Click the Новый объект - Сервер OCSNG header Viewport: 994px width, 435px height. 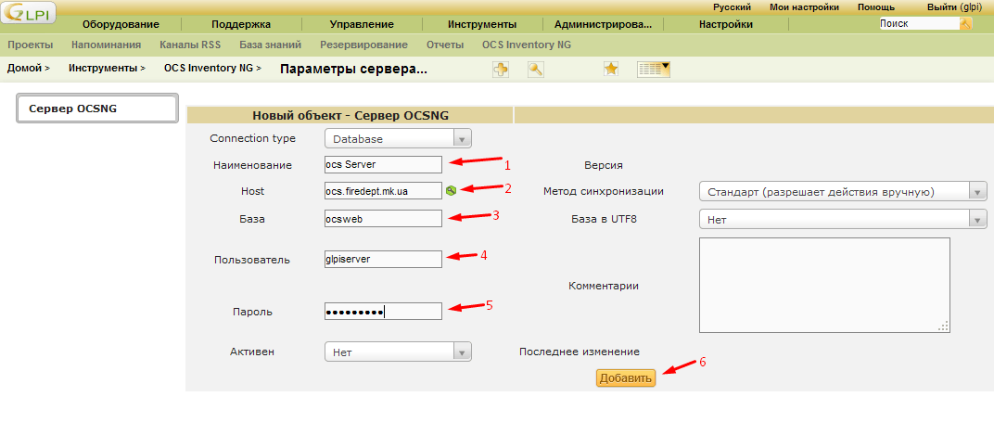[x=350, y=115]
